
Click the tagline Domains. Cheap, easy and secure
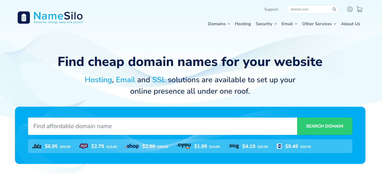58,22
